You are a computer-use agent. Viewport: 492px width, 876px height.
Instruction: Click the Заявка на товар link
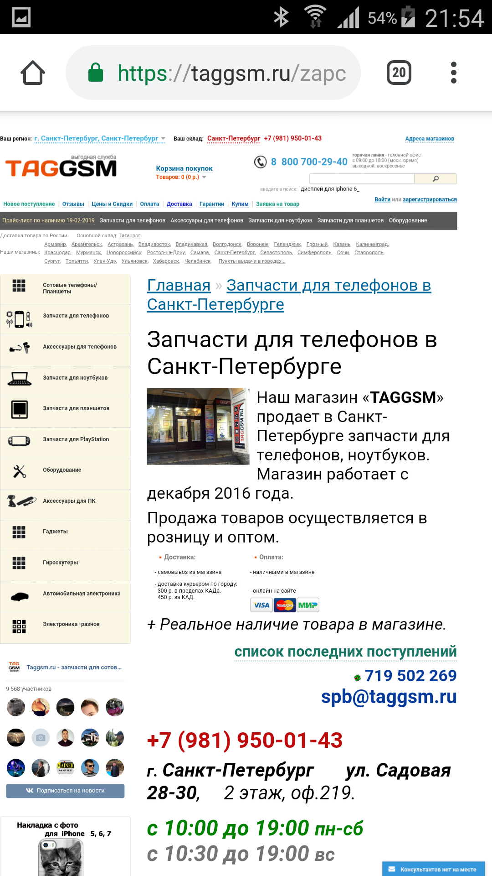pos(277,204)
